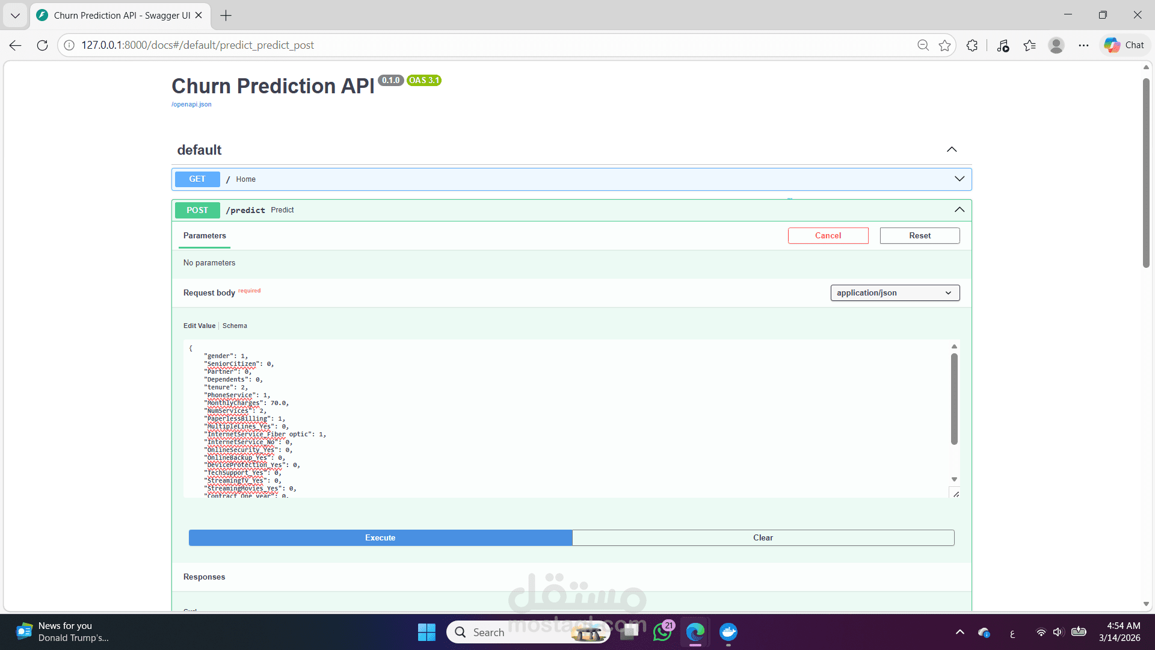
Task: Click the zoom magnifier icon in address bar
Action: 923,45
